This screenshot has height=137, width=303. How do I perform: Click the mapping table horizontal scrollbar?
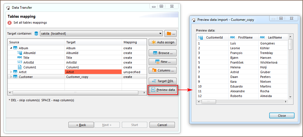click(x=75, y=93)
